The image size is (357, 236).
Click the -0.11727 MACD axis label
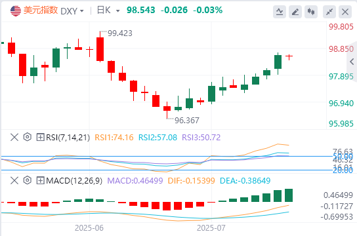coord(337,206)
